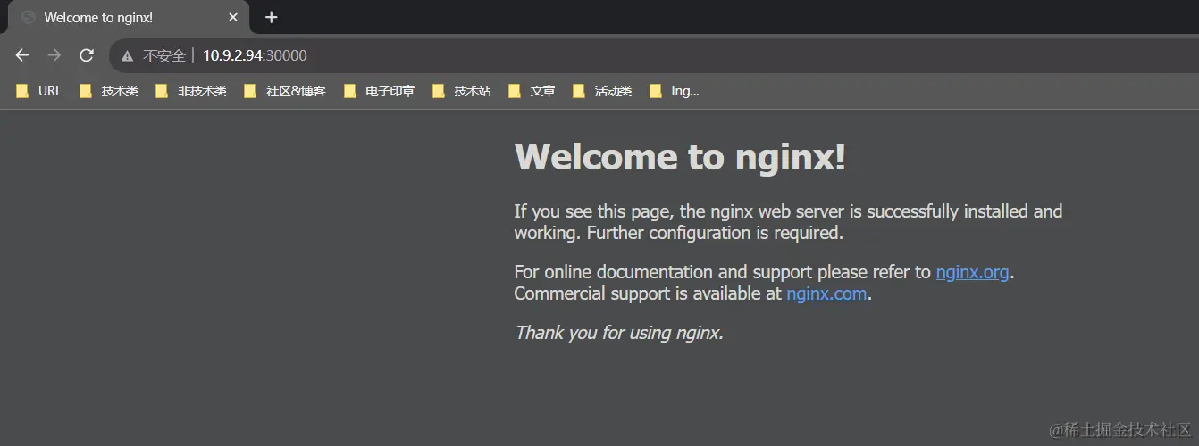
Task: Reload the page with refresh icon
Action: point(87,55)
